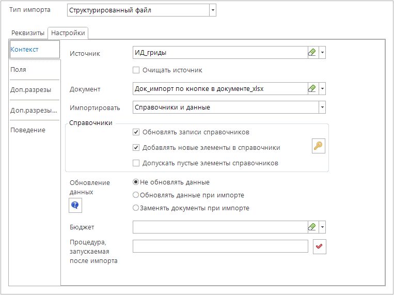Click the red checkmark procedure button
The height and width of the screenshot is (295, 394).
319,247
